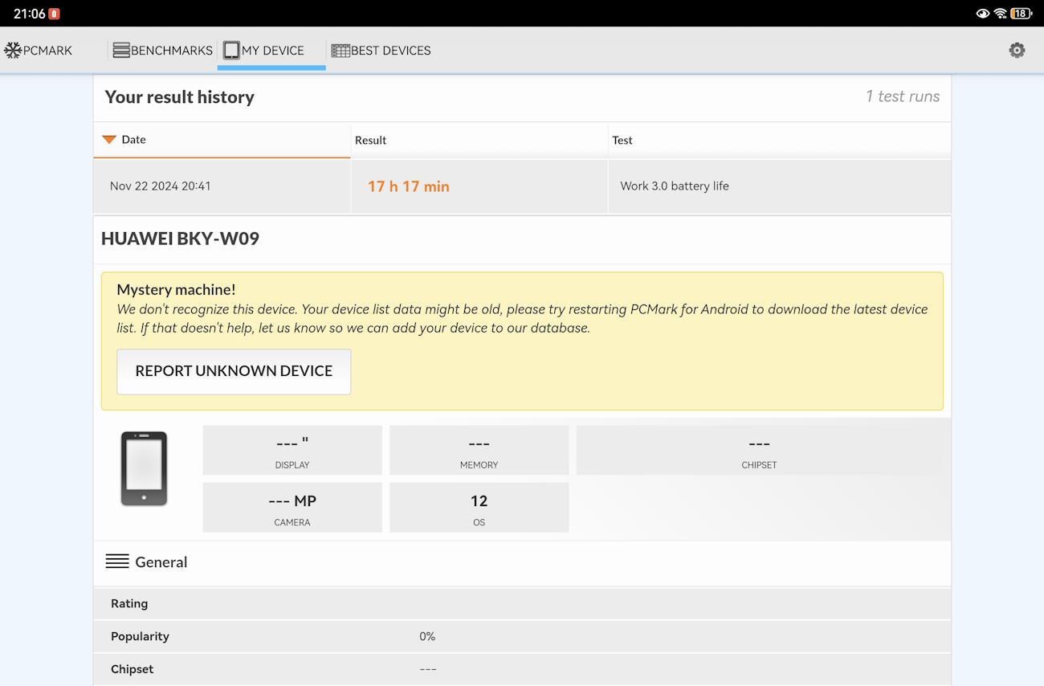The height and width of the screenshot is (686, 1044).
Task: Open the BEST DEVICES tab
Action: pyautogui.click(x=381, y=50)
